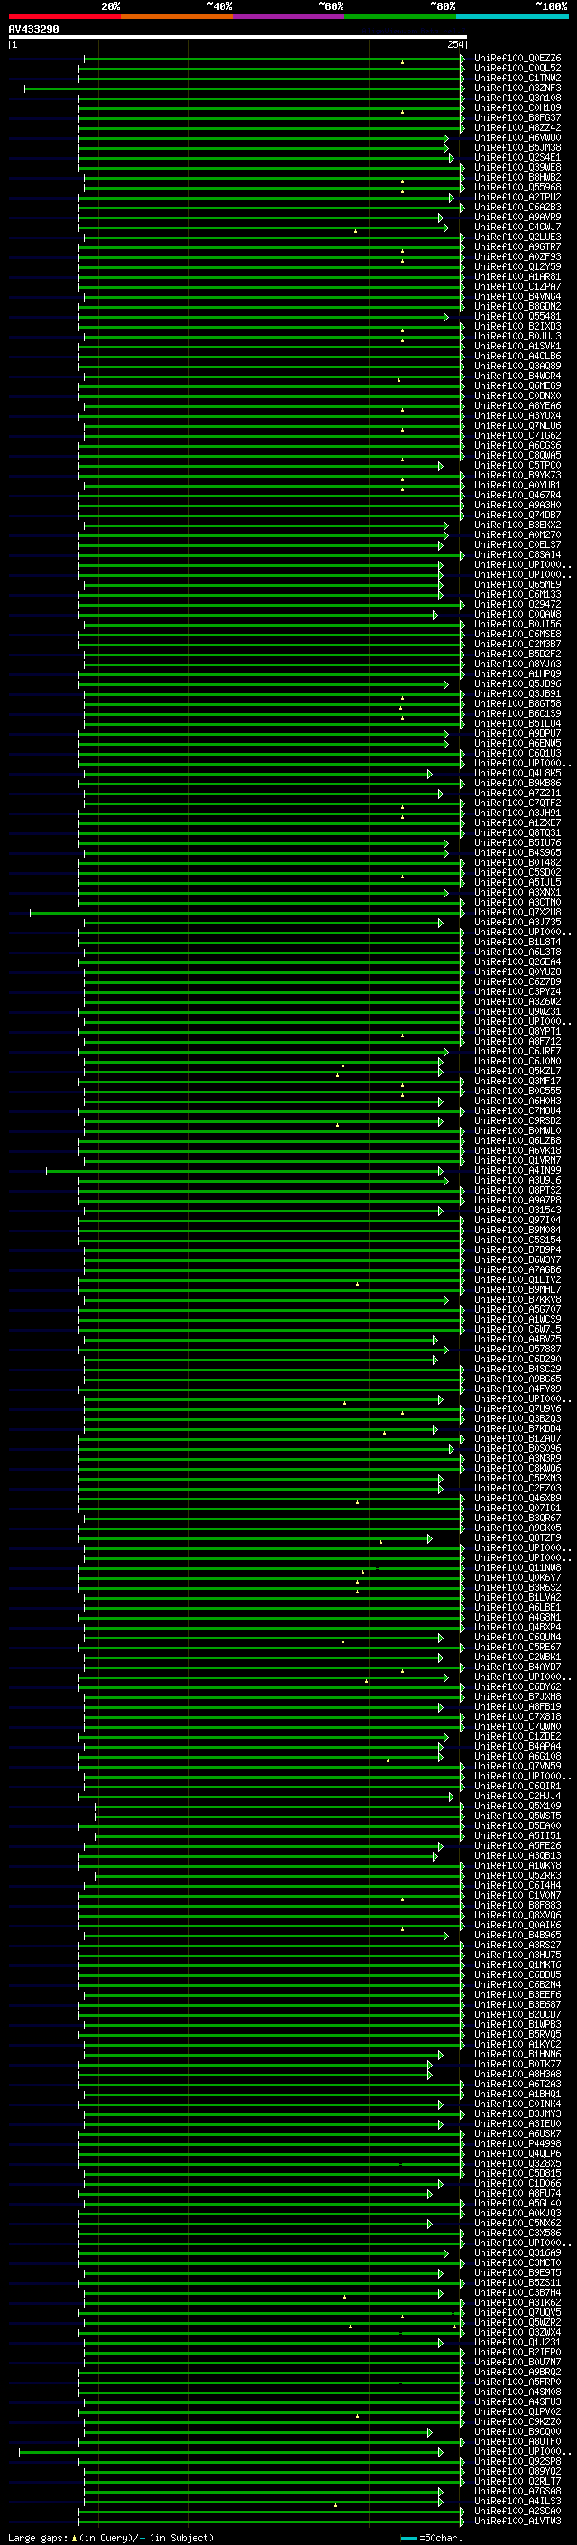The width and height of the screenshot is (577, 2545).
Task: Click the green alignment bar for UniRef100_C1TNW2
Action: (x=271, y=78)
